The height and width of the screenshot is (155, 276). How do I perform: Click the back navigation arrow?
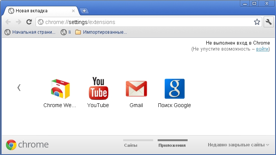8,22
